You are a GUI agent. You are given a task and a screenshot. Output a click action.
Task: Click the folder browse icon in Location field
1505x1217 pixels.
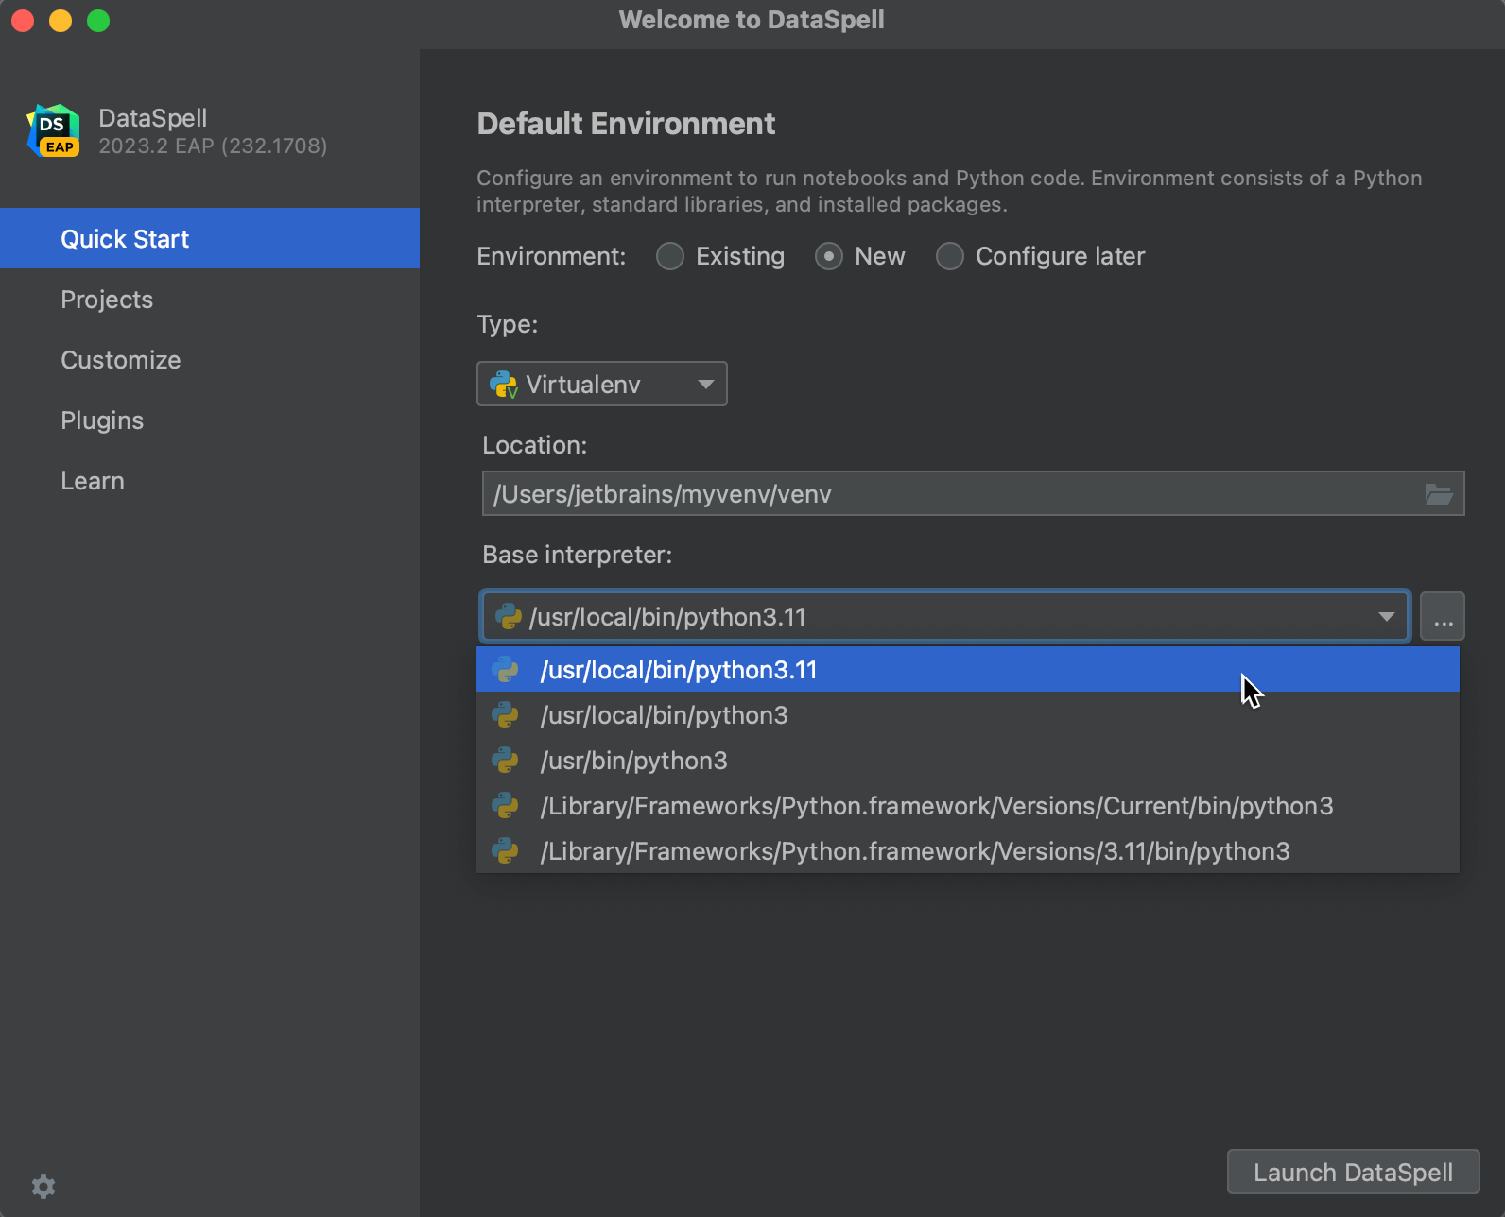[x=1438, y=494]
